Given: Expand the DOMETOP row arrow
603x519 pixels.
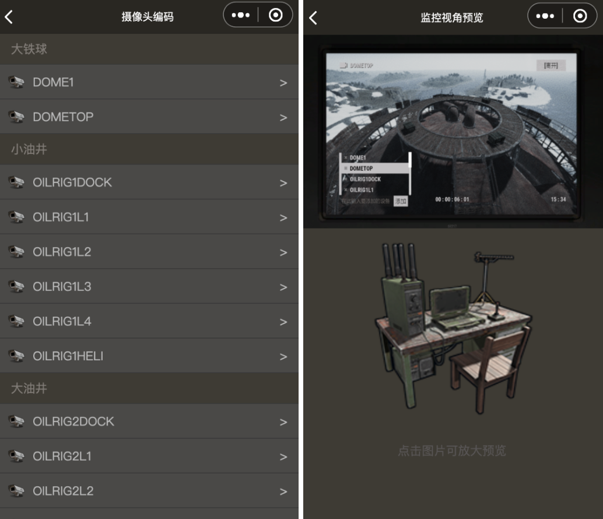Looking at the screenshot, I should [x=283, y=118].
